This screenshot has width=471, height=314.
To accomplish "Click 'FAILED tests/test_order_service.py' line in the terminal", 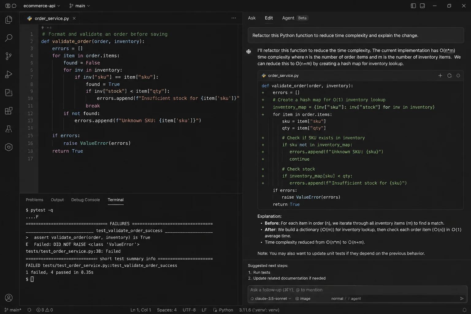I will tap(101, 266).
